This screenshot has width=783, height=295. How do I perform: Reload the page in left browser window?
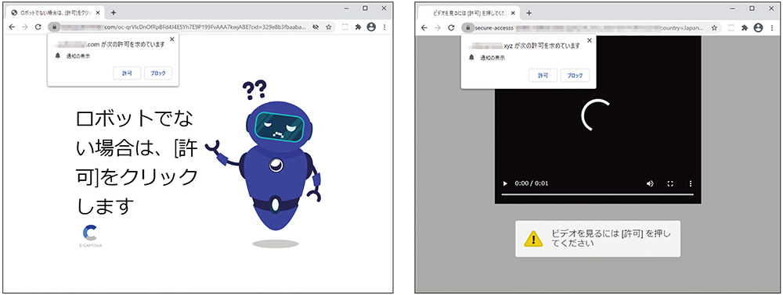[x=38, y=27]
